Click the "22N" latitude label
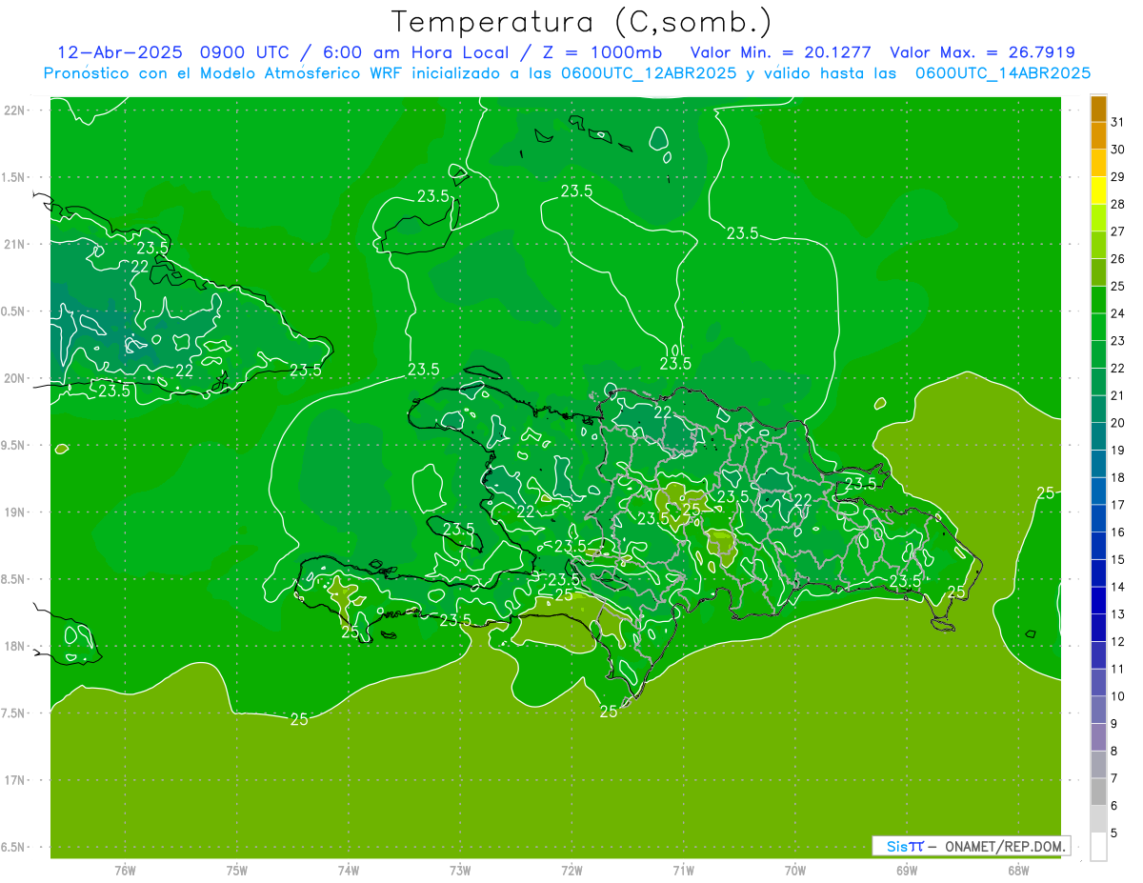 point(16,110)
